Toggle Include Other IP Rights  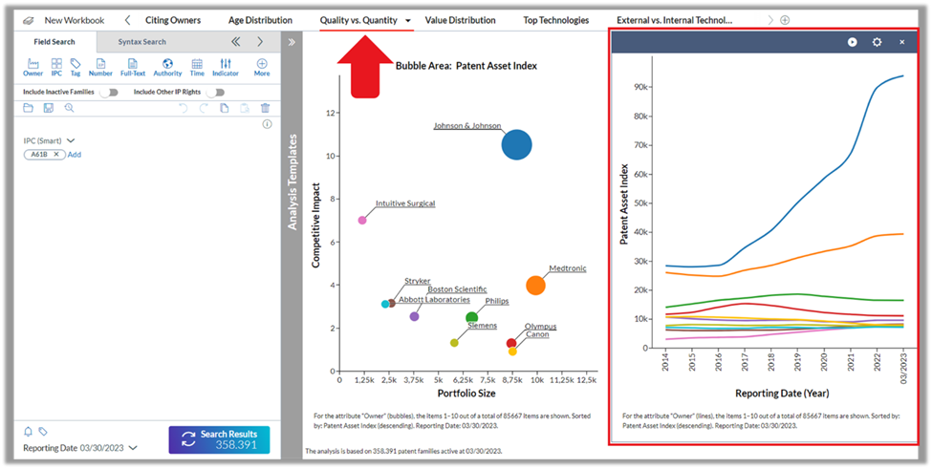pos(216,92)
